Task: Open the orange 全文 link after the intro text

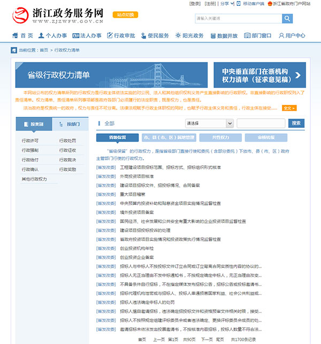Action: 289,108
